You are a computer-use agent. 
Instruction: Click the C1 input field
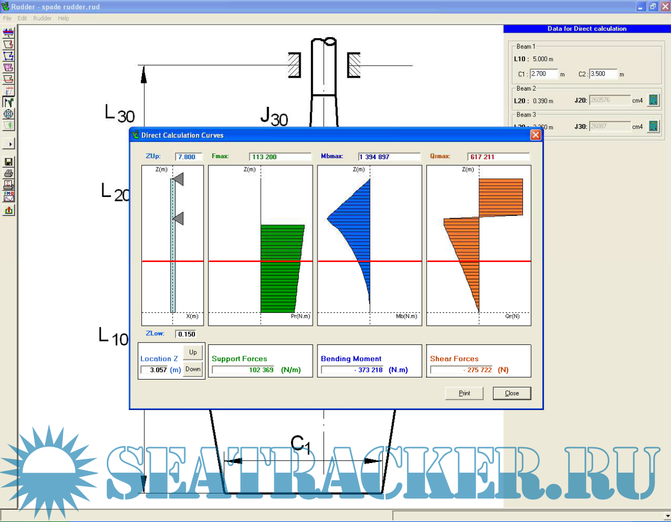543,74
